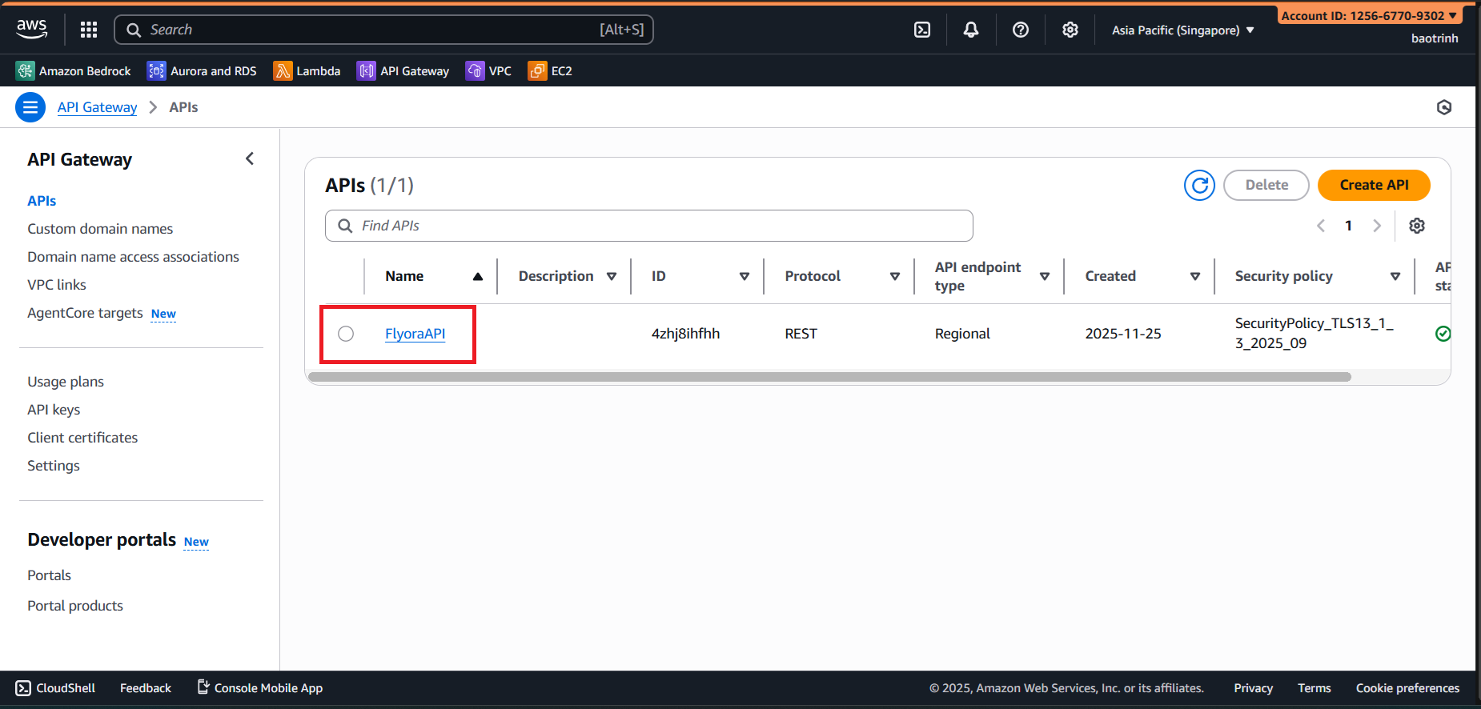Open the notifications bell
Viewport: 1481px width, 709px height.
tap(971, 30)
